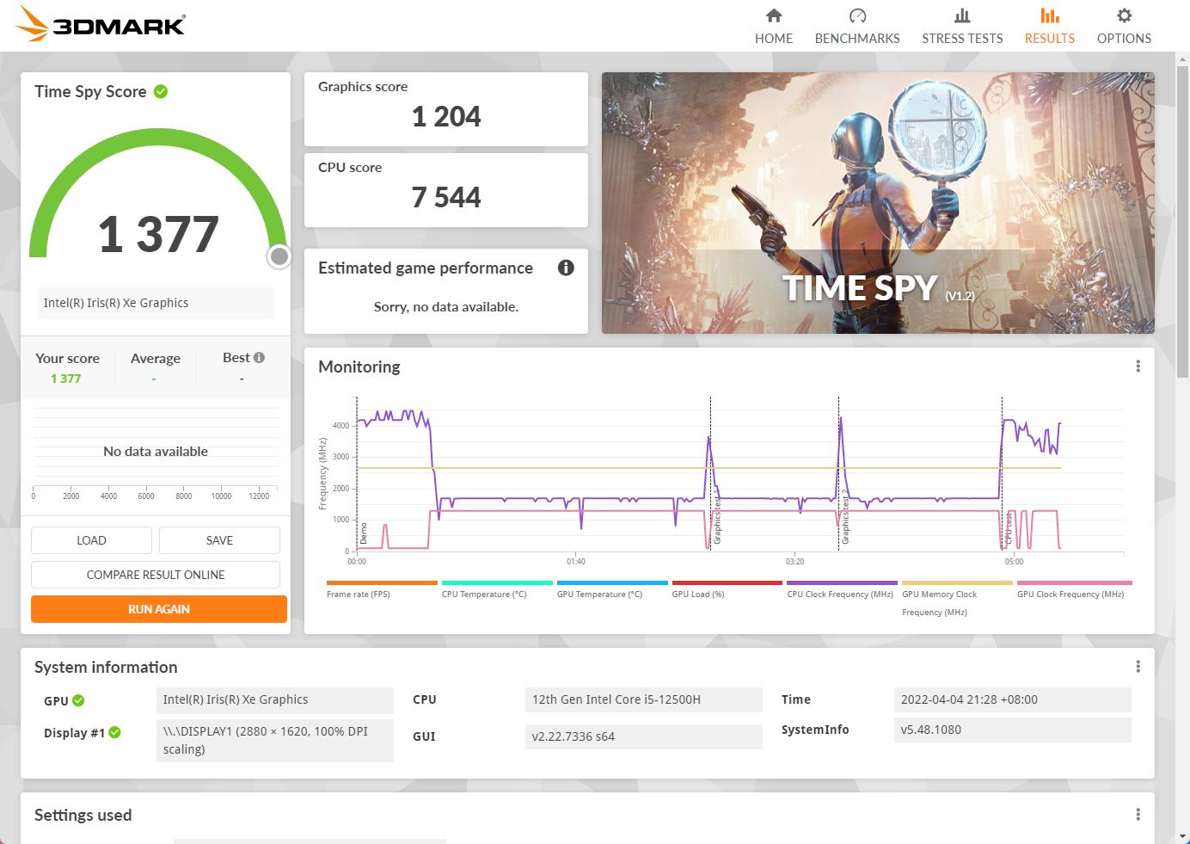Click COMPARE RESULT ONLINE button
The width and height of the screenshot is (1190, 844).
[x=156, y=575]
